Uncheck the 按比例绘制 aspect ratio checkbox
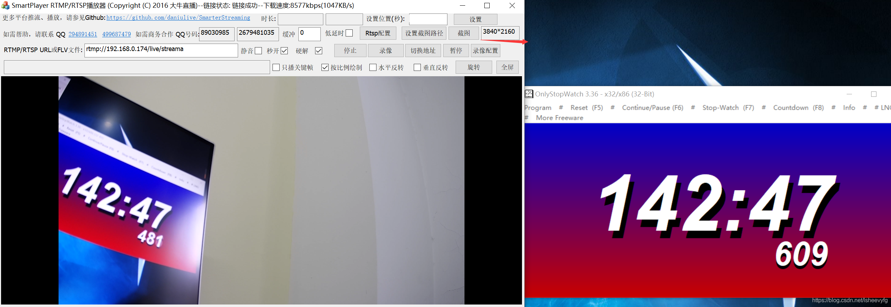Screen dimensions: 891x307 point(325,67)
